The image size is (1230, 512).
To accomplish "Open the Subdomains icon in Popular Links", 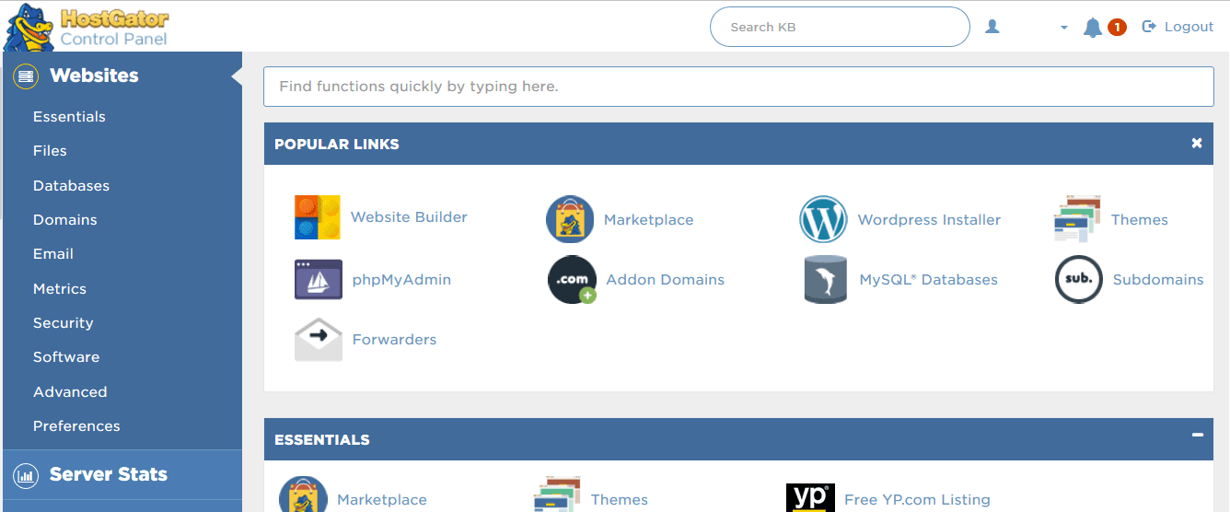I will [1078, 279].
